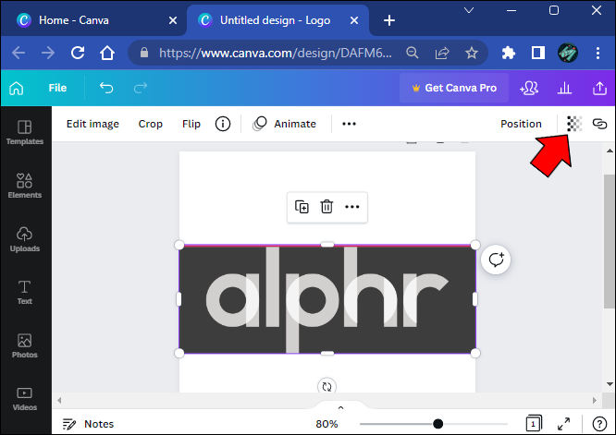Open browser extensions puzzle icon
Screen dimensions: 616x435
pyautogui.click(x=509, y=53)
